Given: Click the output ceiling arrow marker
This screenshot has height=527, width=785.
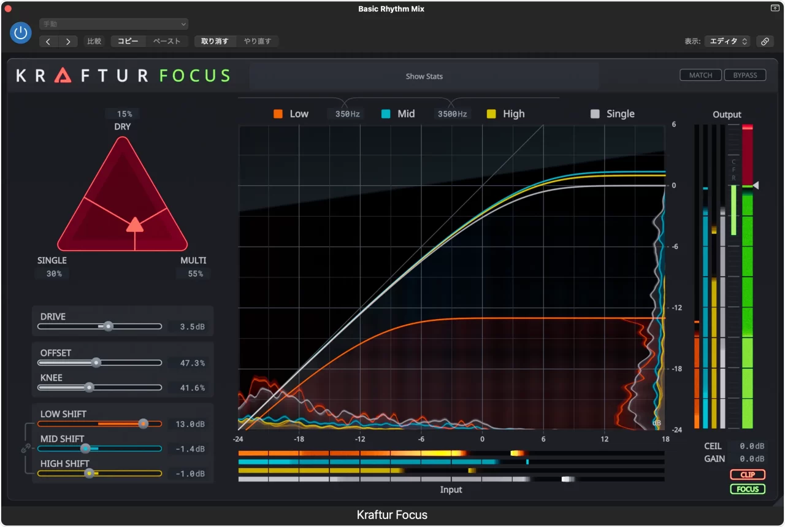Looking at the screenshot, I should click(x=756, y=185).
